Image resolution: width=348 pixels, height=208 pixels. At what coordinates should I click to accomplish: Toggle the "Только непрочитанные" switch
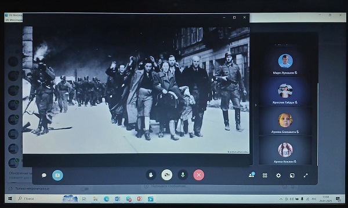(85, 189)
